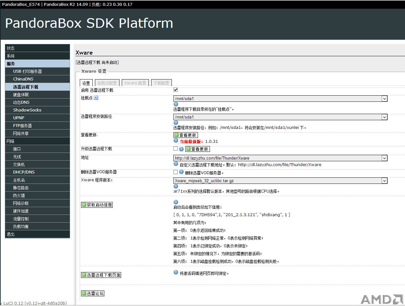Click help icon beside 当前最新版 text
Screen dimensions: 405x306
click(176, 141)
